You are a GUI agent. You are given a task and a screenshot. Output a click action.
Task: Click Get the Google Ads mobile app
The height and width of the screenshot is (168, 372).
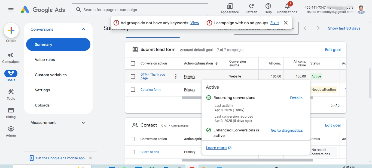click(60, 158)
